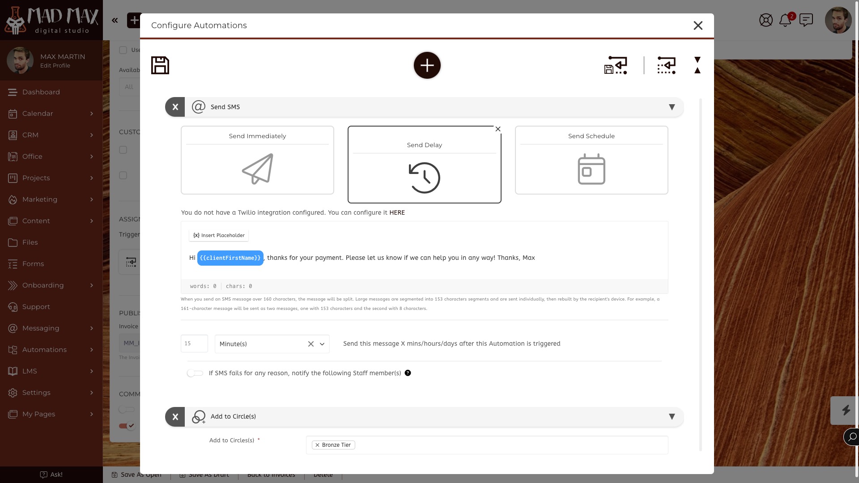Viewport: 859px width, 483px height.
Task: Open the Minute(s) unit dropdown
Action: coord(322,344)
